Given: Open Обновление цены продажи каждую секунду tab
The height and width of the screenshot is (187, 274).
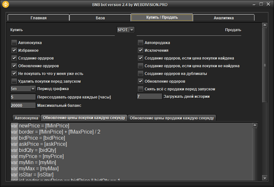Looking at the screenshot, I should 172,118.
